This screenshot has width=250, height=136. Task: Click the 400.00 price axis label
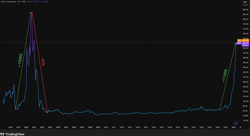[246, 67]
